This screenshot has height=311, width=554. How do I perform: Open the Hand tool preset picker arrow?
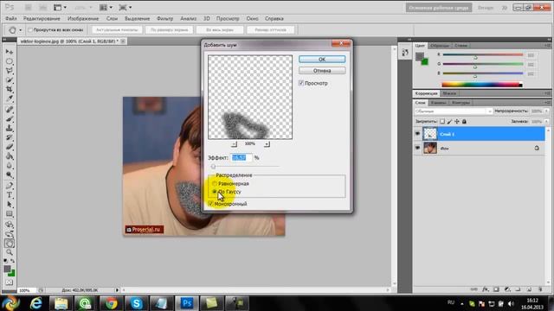(21, 30)
